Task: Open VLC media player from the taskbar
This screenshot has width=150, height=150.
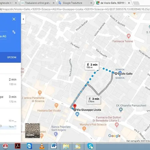Action: 42,146
